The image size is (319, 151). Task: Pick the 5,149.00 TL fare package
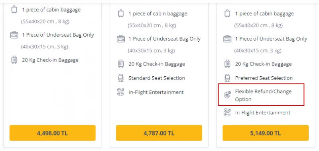[x=266, y=133]
